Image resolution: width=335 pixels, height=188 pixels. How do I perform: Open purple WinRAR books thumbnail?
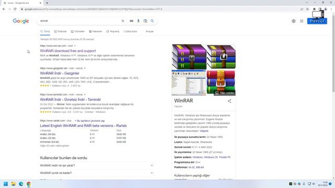coord(189,57)
